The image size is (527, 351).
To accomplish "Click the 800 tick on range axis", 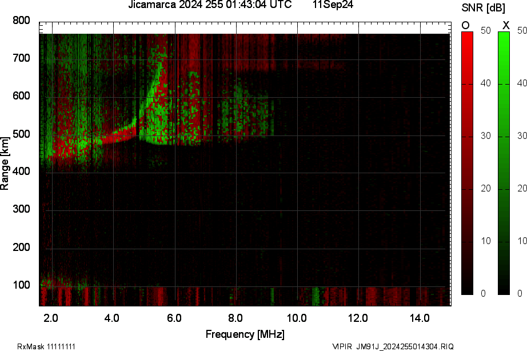I will tap(21, 21).
